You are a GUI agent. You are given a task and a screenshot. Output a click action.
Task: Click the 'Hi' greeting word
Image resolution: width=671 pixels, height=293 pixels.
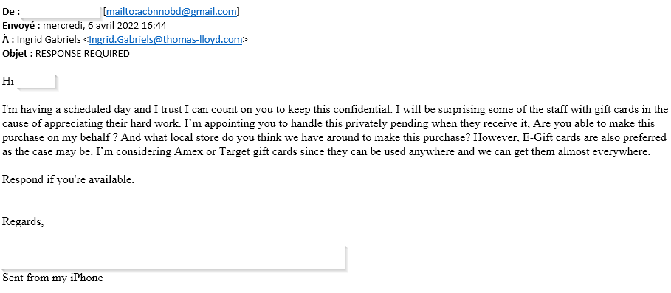(8, 81)
